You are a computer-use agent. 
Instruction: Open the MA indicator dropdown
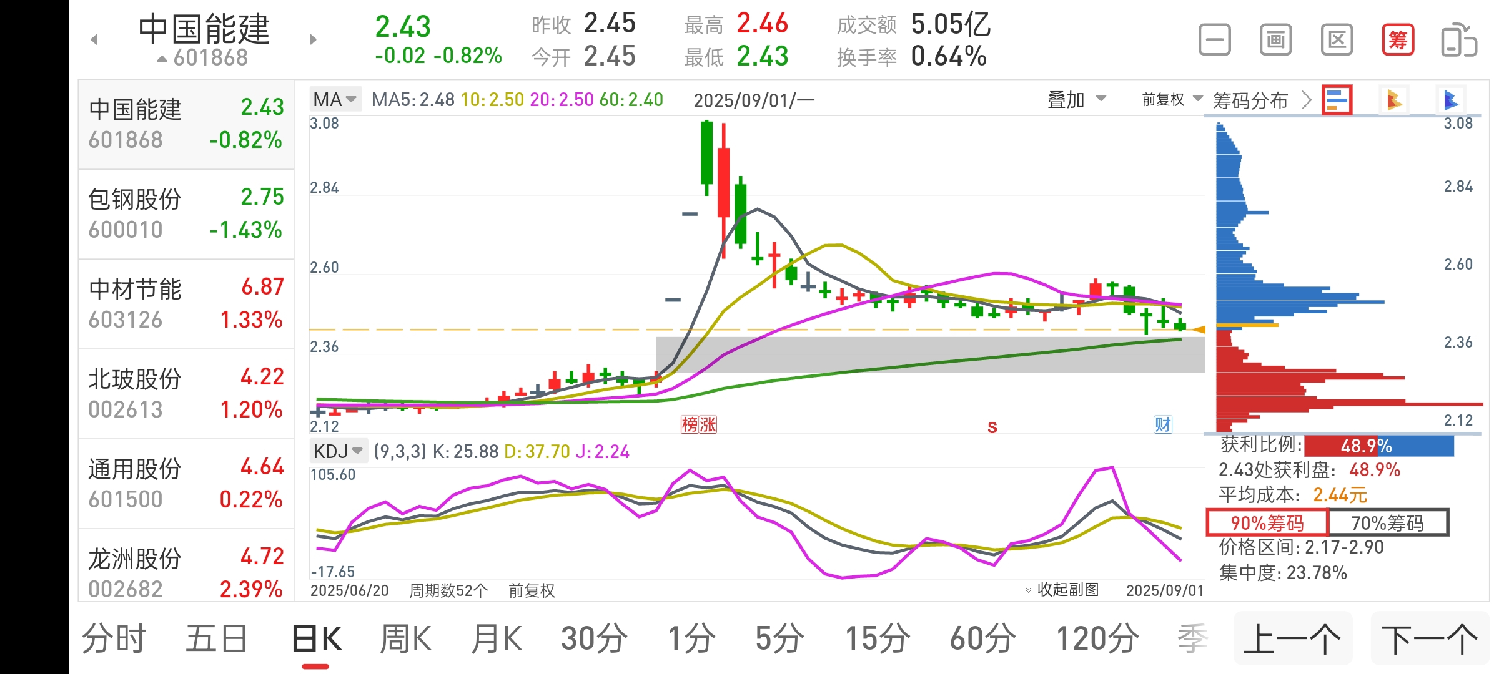335,99
